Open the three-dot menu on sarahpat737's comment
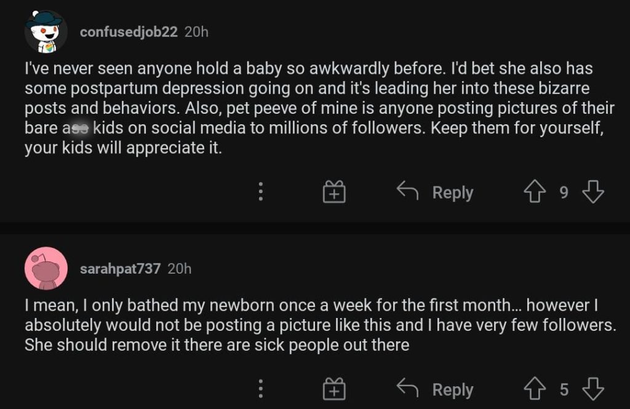630x409 pixels. [261, 390]
